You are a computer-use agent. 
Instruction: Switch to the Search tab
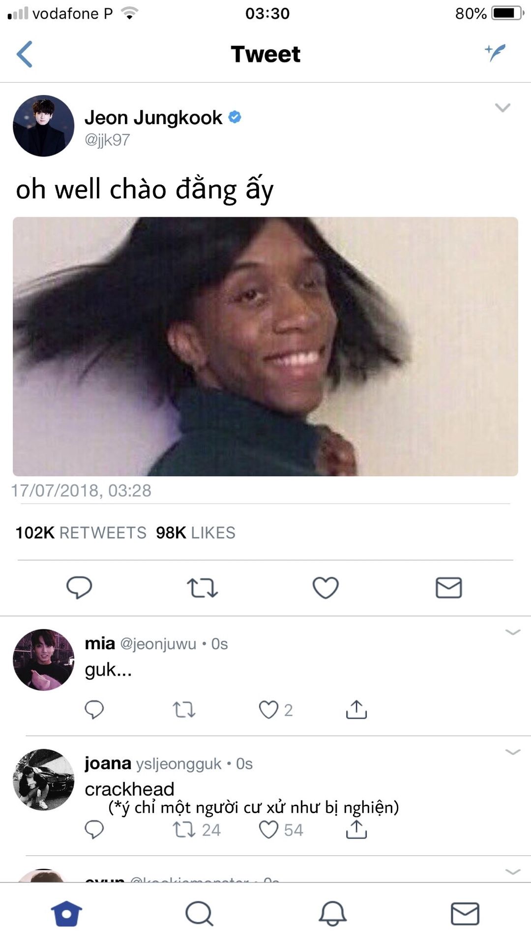(x=199, y=913)
